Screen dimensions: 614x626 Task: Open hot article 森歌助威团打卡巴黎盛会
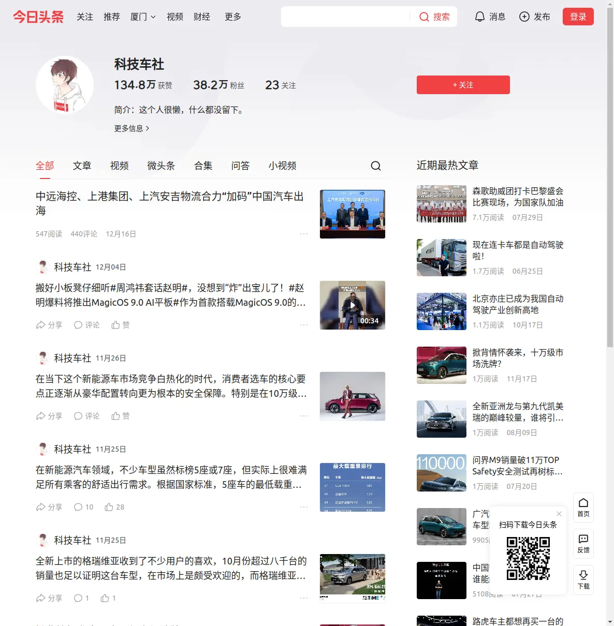tap(518, 197)
